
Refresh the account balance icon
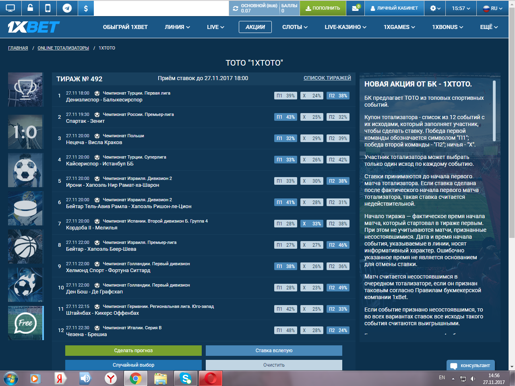click(x=236, y=8)
